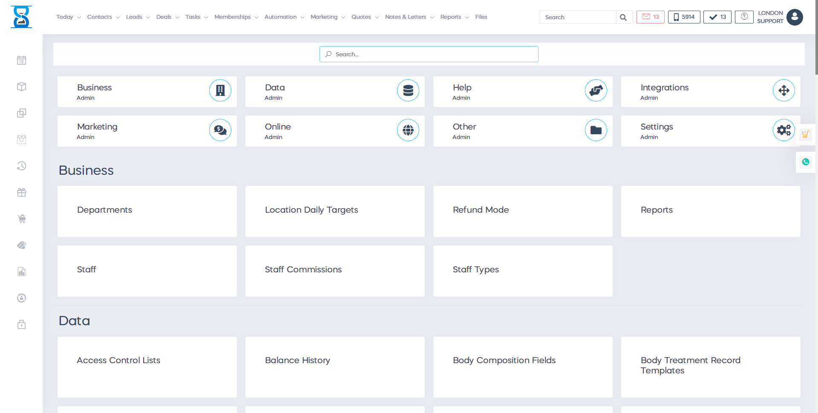Viewport: 818px width, 413px height.
Task: Open the Reports dropdown in top navigation
Action: pyautogui.click(x=454, y=17)
